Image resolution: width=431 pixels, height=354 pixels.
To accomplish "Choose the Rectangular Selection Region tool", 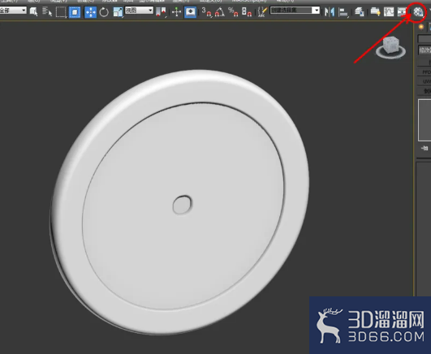I will click(61, 12).
